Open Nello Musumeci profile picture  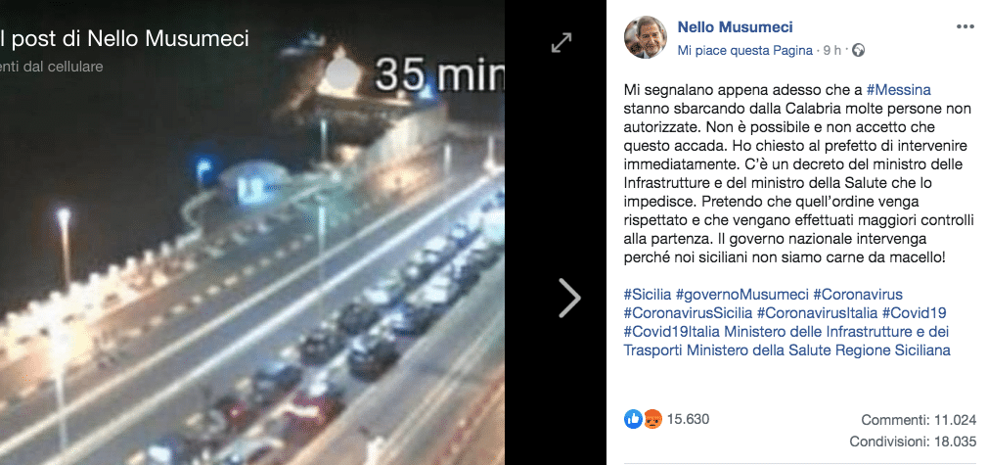(646, 37)
